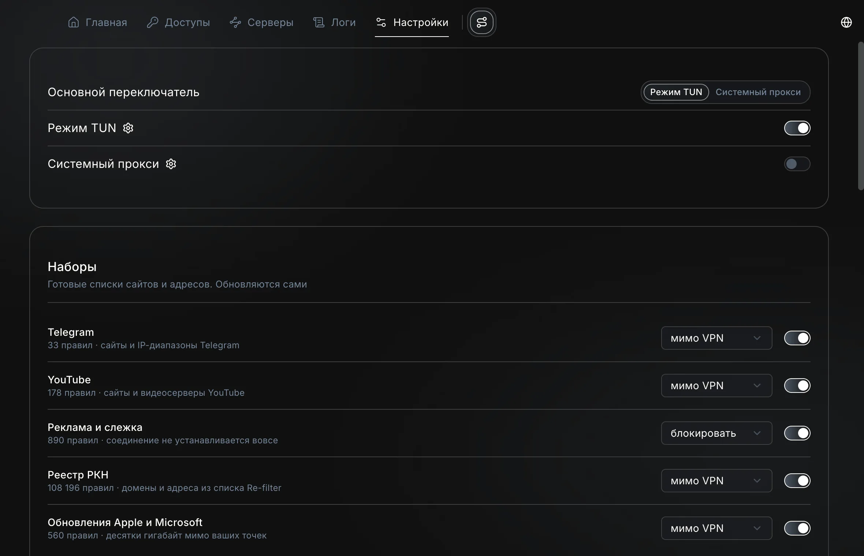The image size is (864, 556).
Task: Click the home icon beside Главная
Action: point(74,22)
